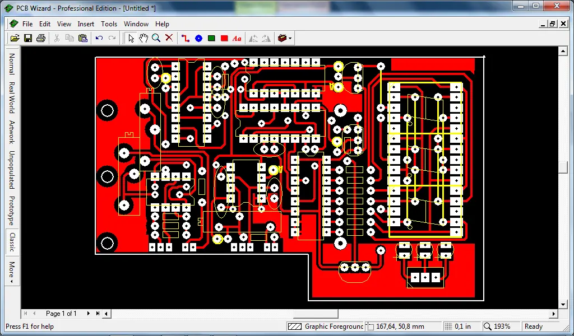
Task: Activate the Pan hand tool
Action: coord(143,38)
